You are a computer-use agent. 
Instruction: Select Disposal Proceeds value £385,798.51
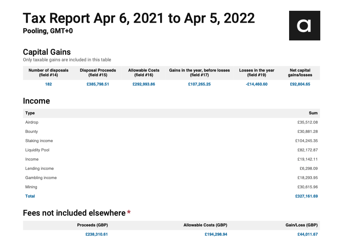[98, 84]
